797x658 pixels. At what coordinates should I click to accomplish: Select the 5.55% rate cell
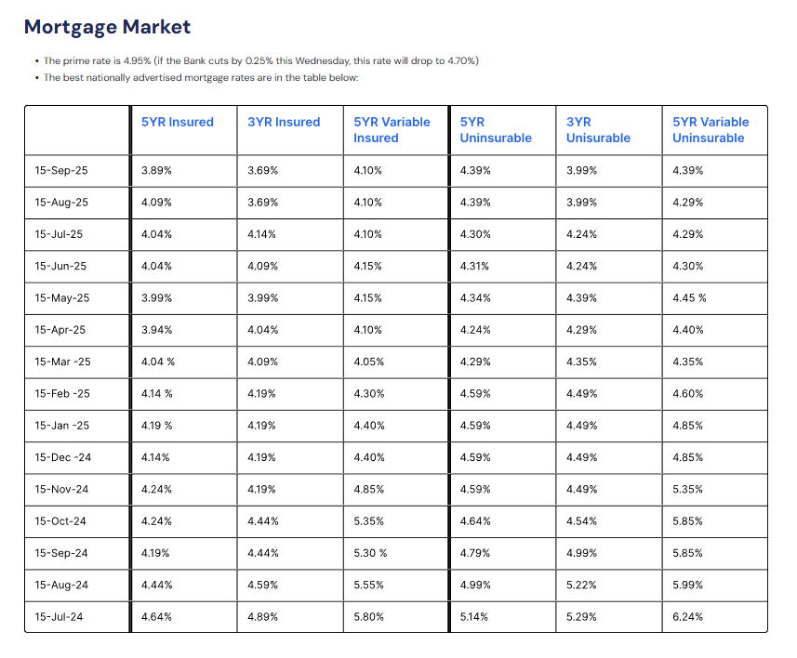point(368,585)
